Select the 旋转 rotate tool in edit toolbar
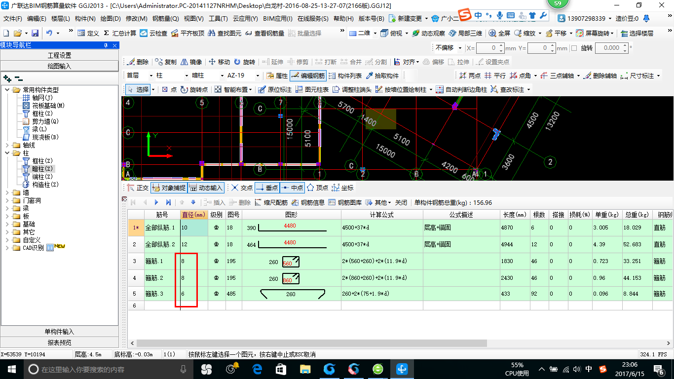This screenshot has width=674, height=379. tap(245, 62)
